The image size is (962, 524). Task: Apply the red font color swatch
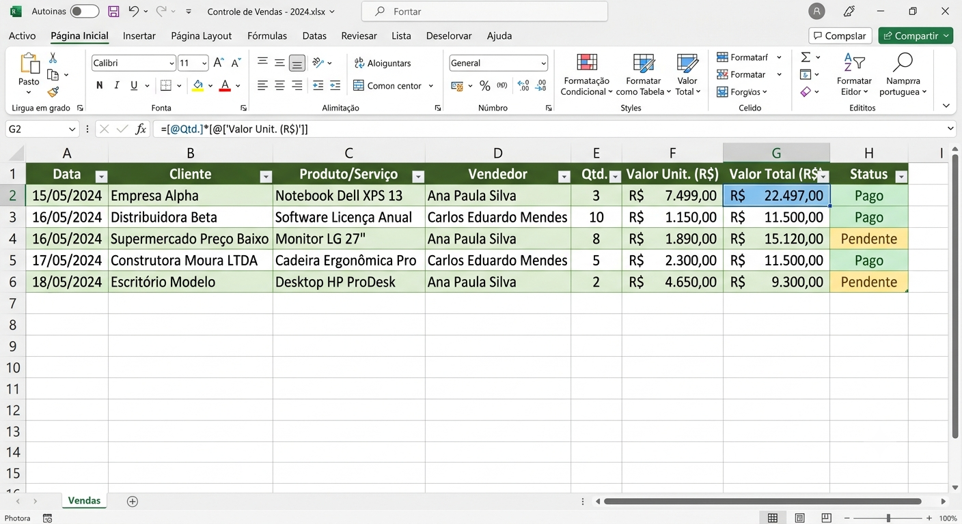pyautogui.click(x=225, y=85)
